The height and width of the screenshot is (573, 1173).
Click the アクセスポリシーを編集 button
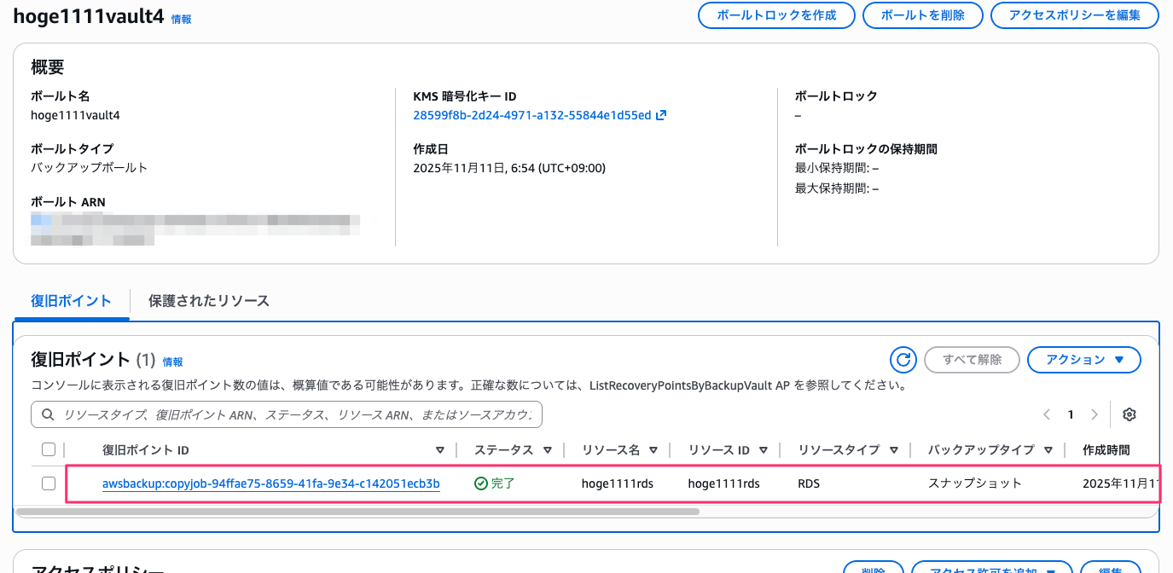[x=1074, y=15]
